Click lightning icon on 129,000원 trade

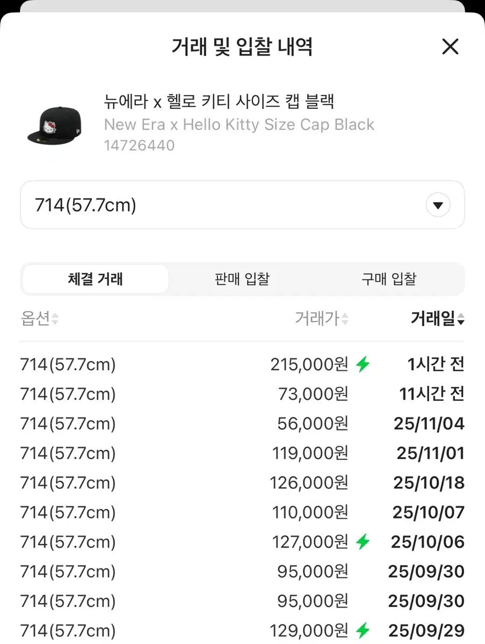[363, 631]
